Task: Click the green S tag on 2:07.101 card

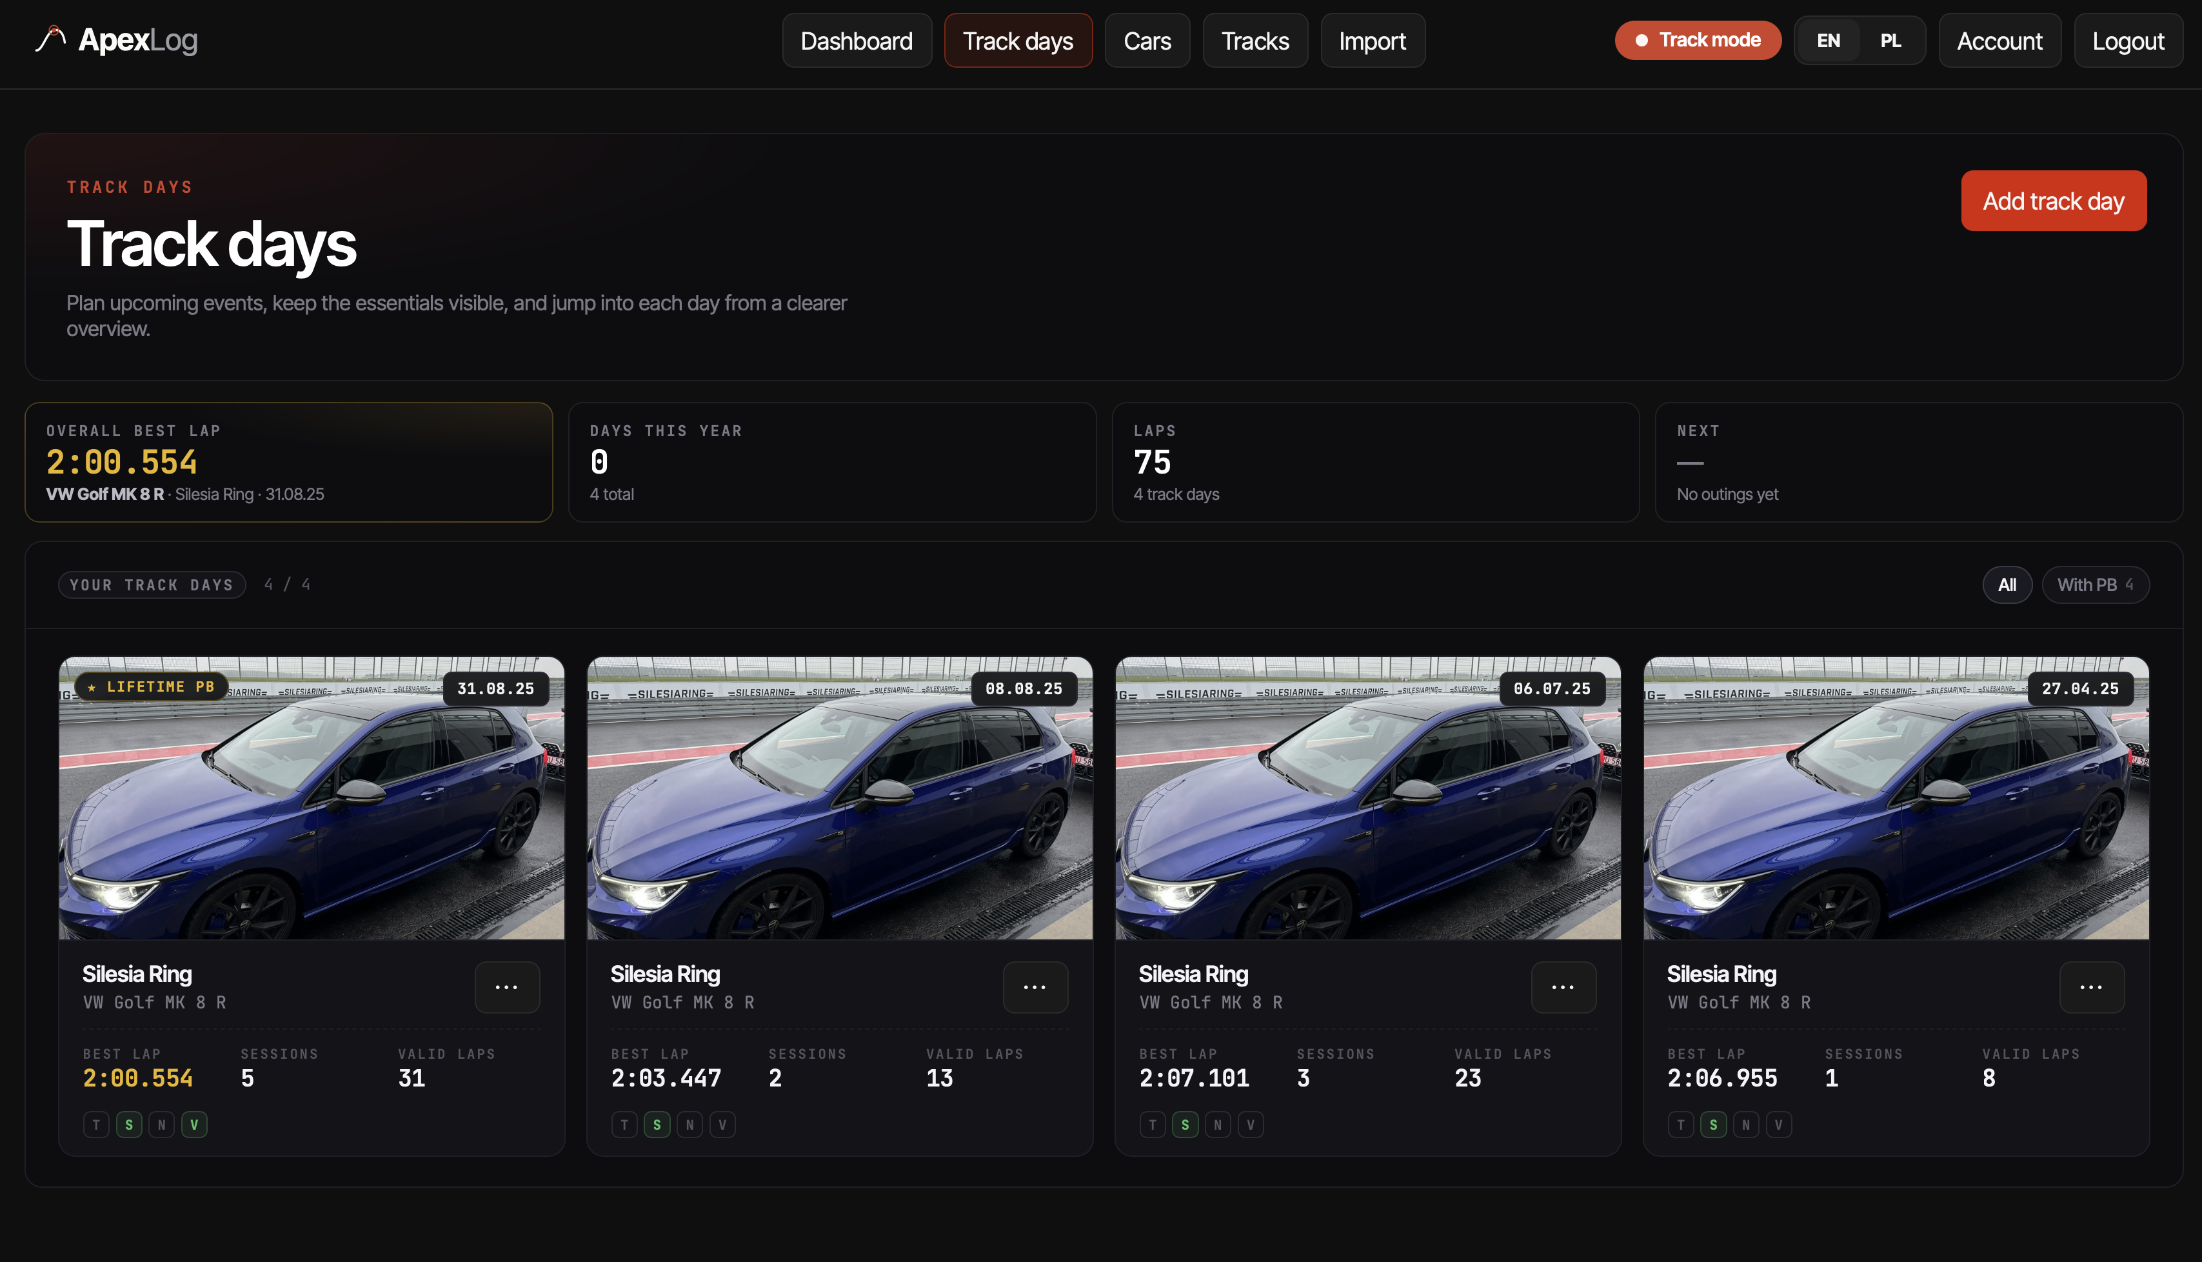Action: [1185, 1124]
